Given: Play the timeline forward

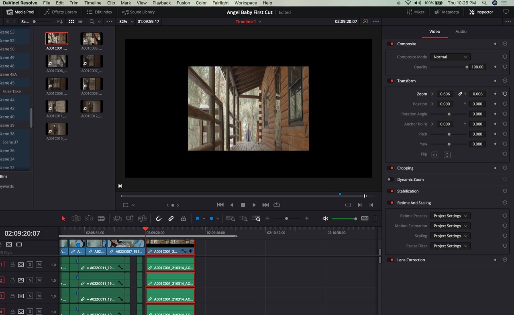Looking at the screenshot, I should [254, 205].
